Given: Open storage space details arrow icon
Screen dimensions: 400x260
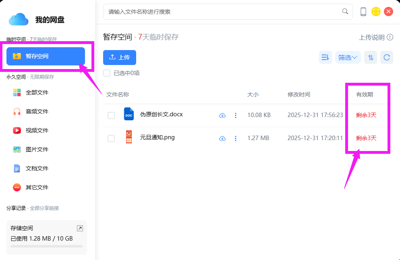Looking at the screenshot, I should (x=80, y=229).
